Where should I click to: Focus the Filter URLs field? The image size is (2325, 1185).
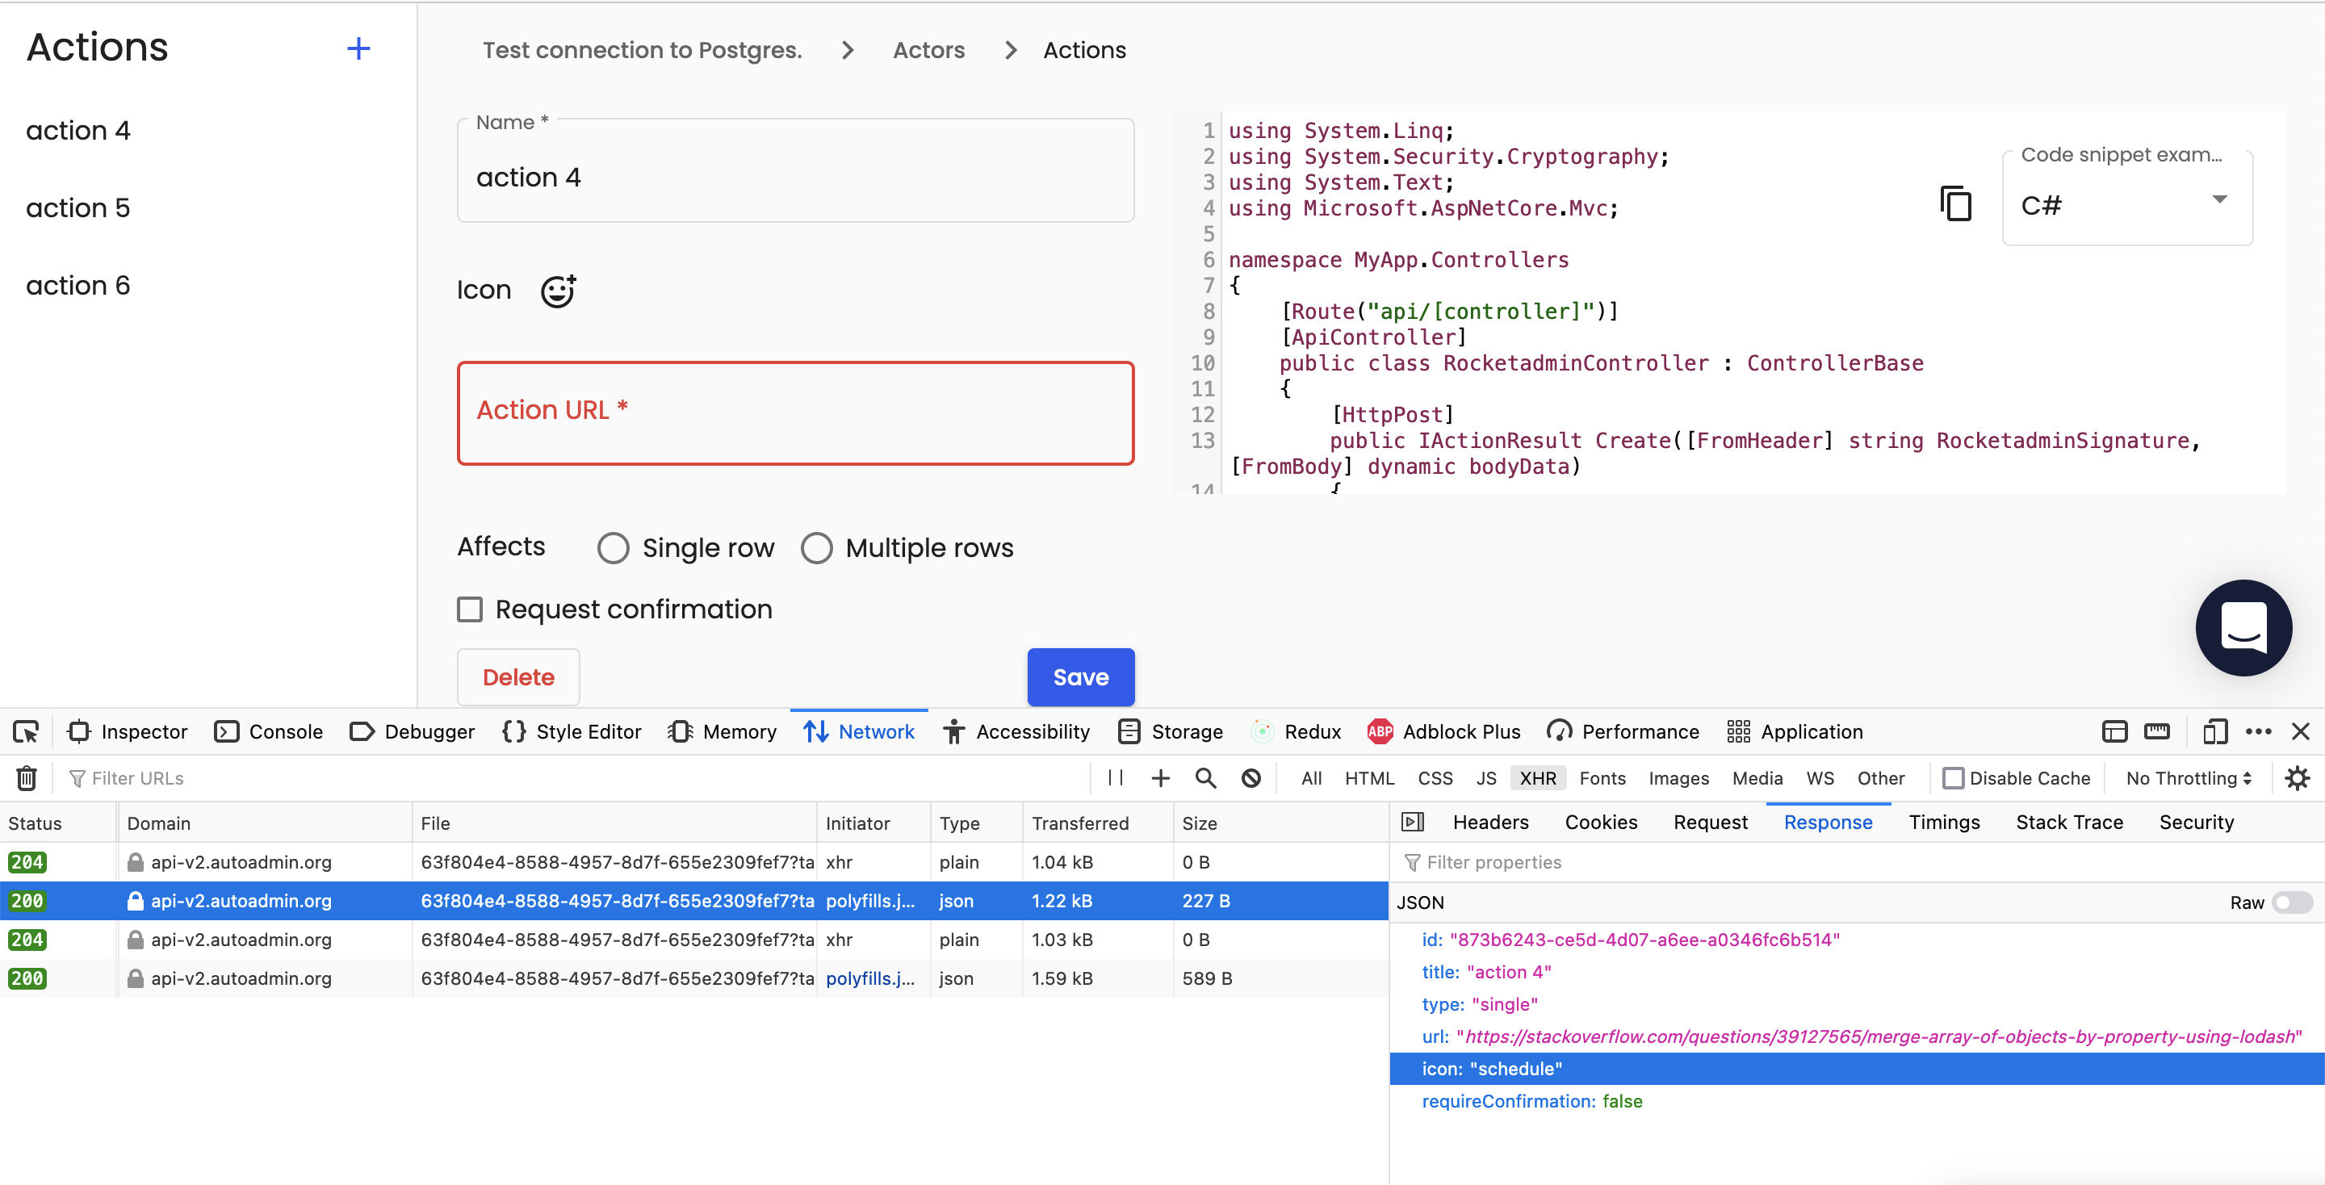(578, 778)
